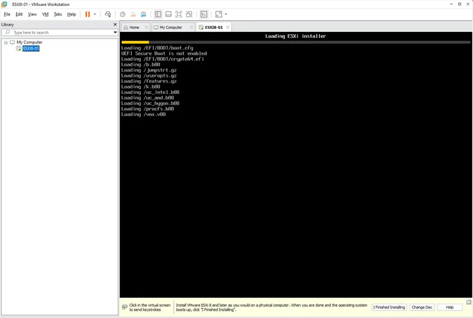The height and width of the screenshot is (318, 473).
Task: Toggle the library sidebar view icon
Action: click(158, 14)
